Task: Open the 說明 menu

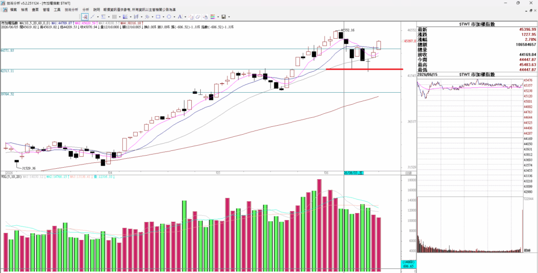Action: (x=97, y=9)
